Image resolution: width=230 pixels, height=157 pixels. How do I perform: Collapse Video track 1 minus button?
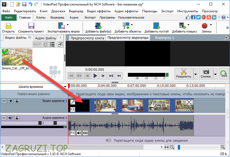point(4,101)
